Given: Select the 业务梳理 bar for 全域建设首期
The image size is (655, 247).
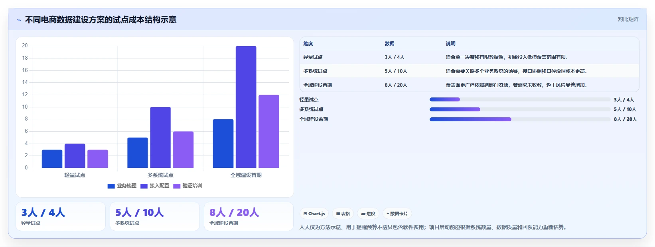Looking at the screenshot, I should [x=223, y=144].
